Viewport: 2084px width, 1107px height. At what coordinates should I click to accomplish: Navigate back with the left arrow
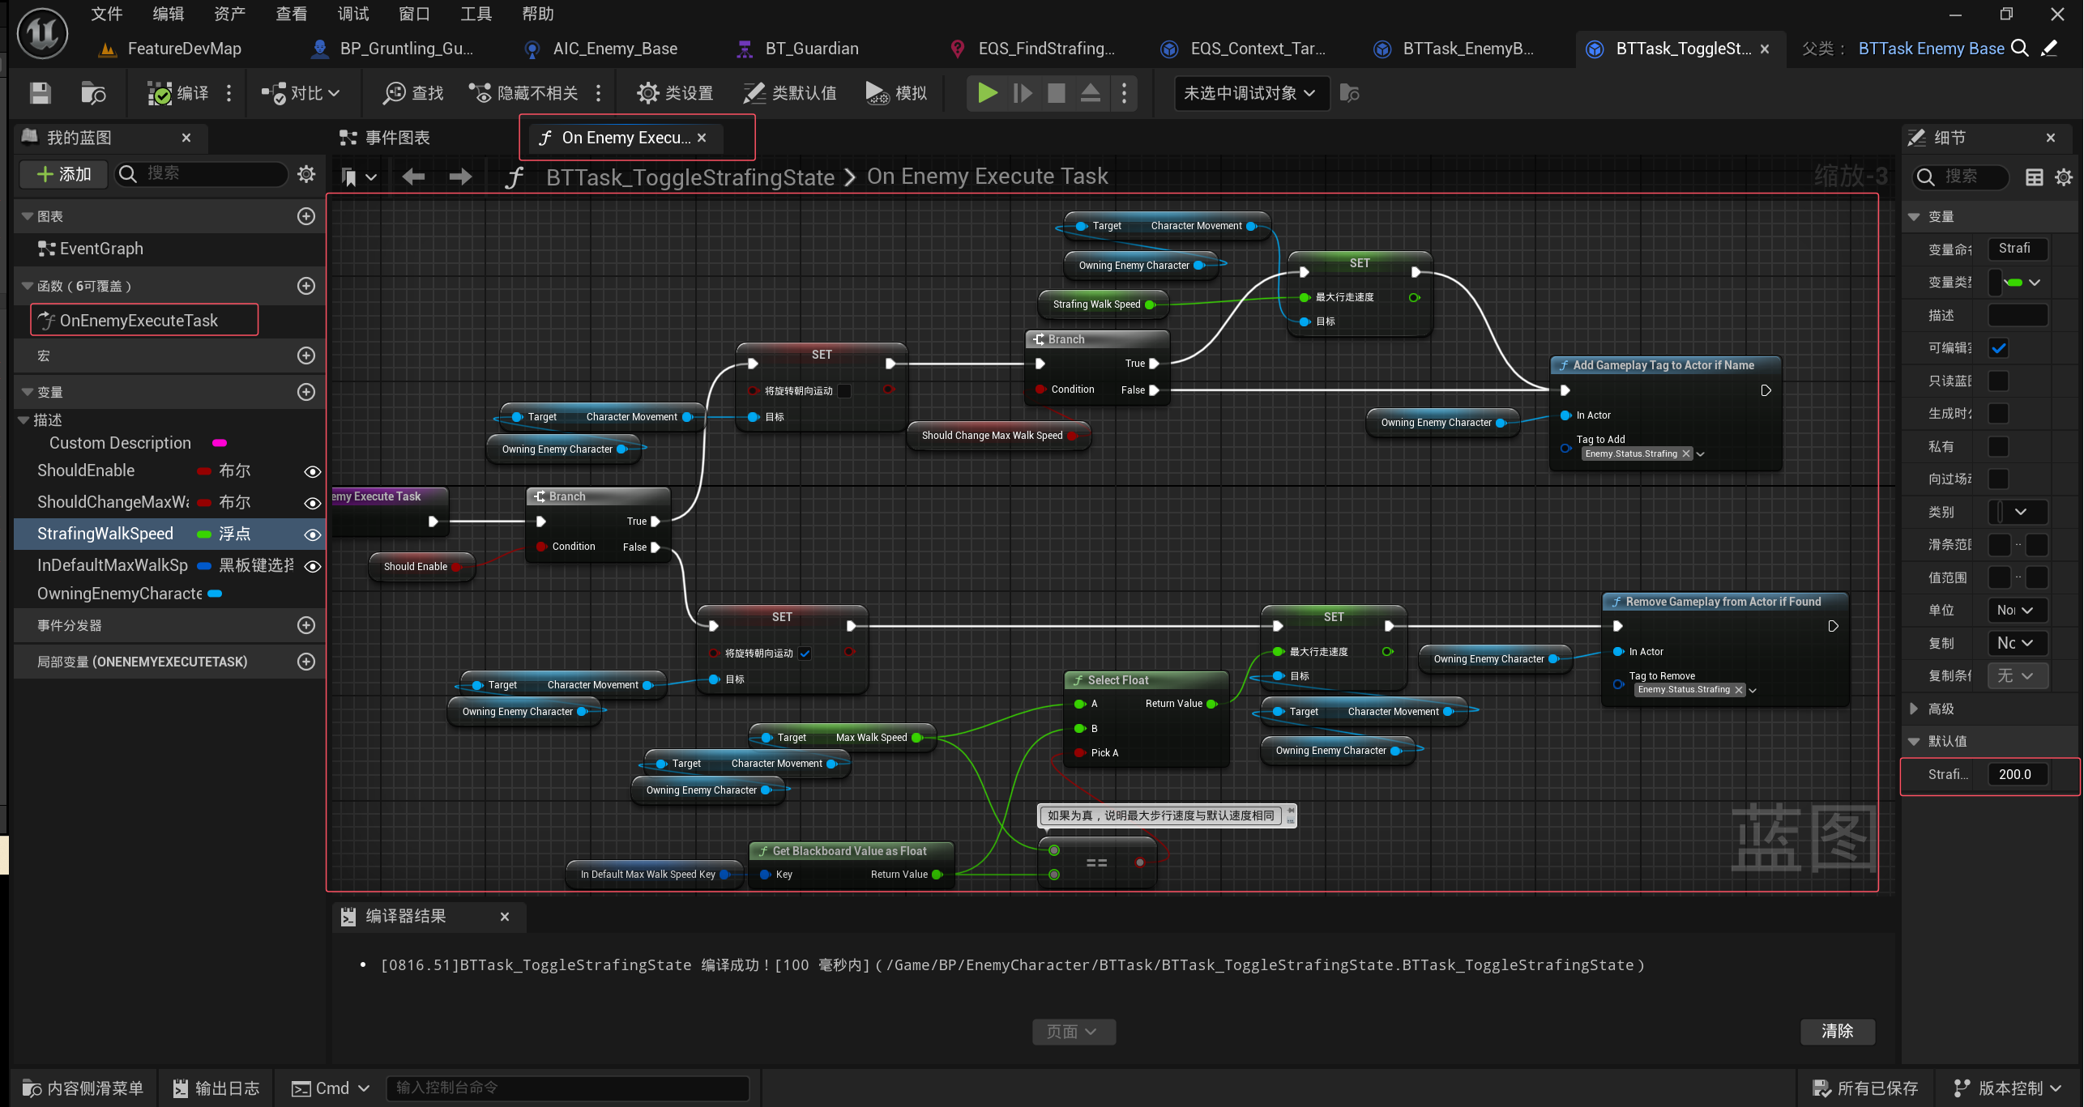(x=413, y=177)
